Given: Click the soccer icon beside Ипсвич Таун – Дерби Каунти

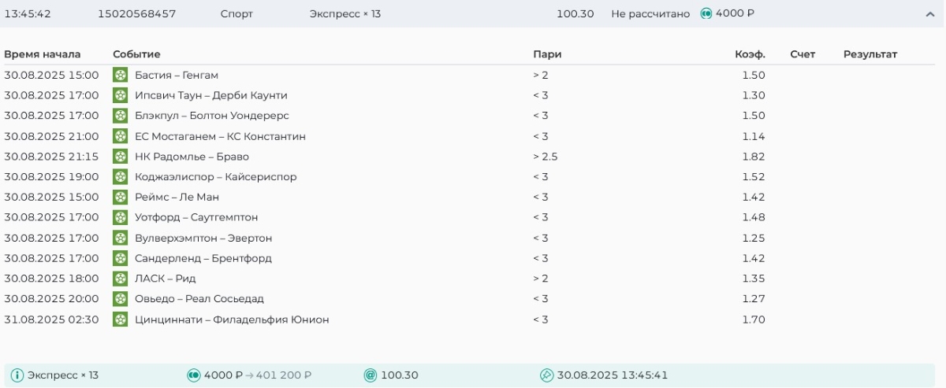Looking at the screenshot, I should [x=120, y=96].
